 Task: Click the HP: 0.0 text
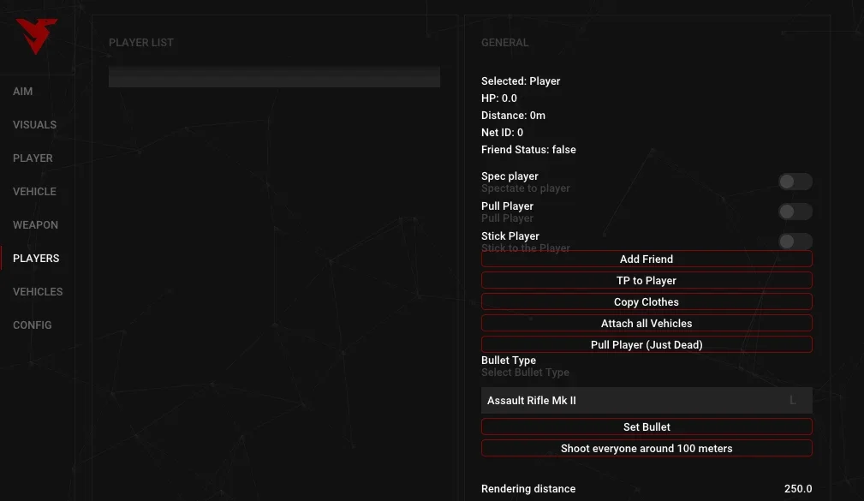click(x=499, y=98)
